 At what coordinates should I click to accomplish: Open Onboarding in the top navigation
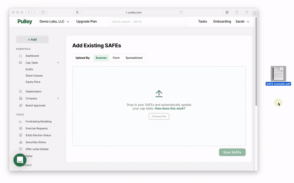pos(222,22)
